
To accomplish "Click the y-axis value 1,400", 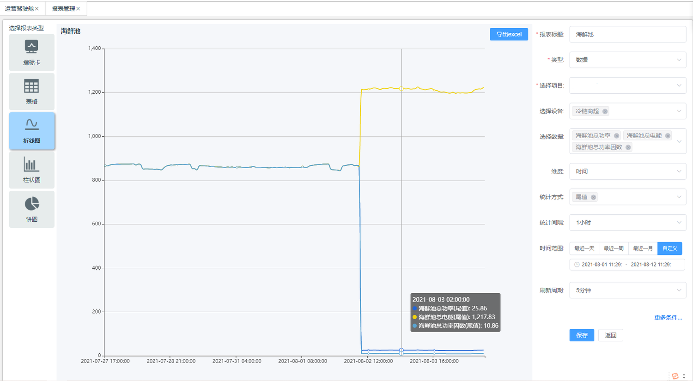I will pyautogui.click(x=94, y=48).
